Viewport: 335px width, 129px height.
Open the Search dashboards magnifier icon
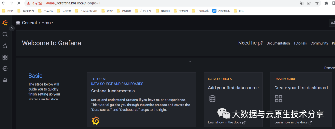click(5, 34)
